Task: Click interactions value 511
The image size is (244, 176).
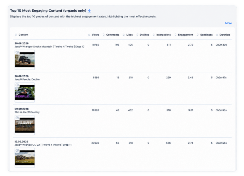Action: [x=169, y=45]
